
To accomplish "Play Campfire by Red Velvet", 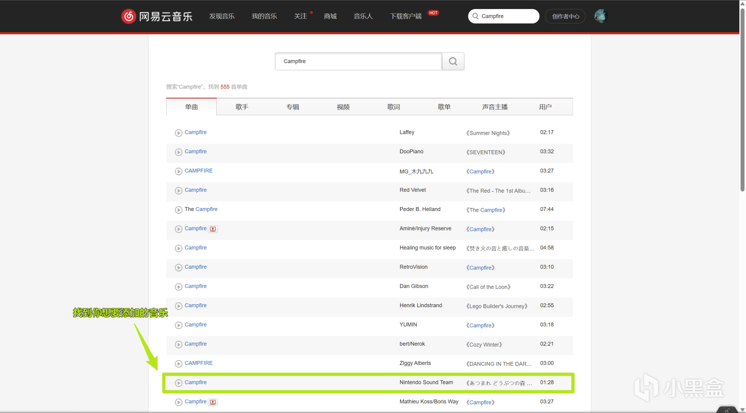I will 179,191.
